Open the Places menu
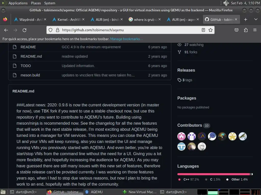261x195 pixels. 36,3
